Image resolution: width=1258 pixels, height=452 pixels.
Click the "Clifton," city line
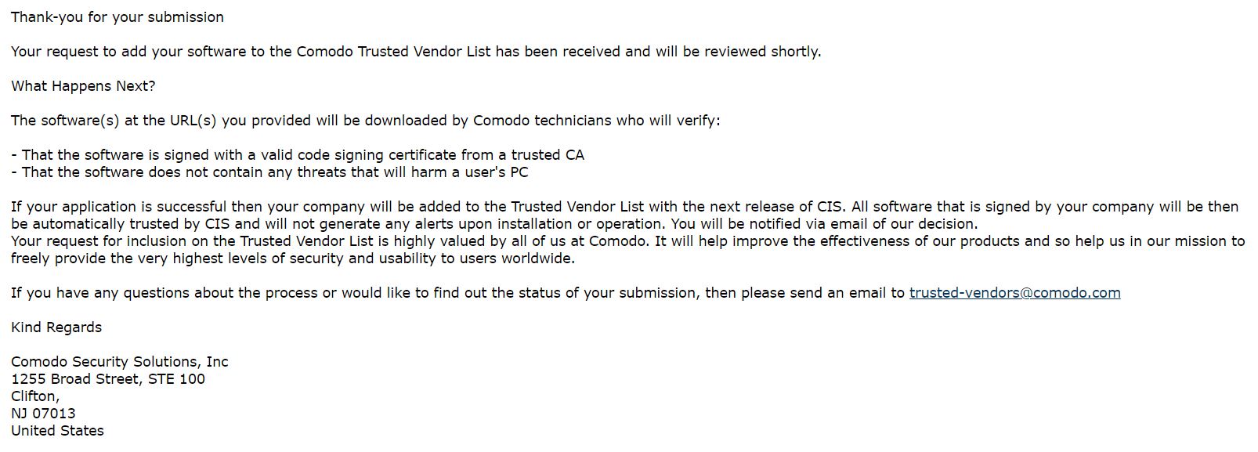pos(35,396)
